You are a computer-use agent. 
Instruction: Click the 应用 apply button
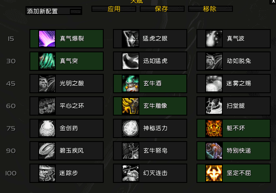click(x=114, y=9)
